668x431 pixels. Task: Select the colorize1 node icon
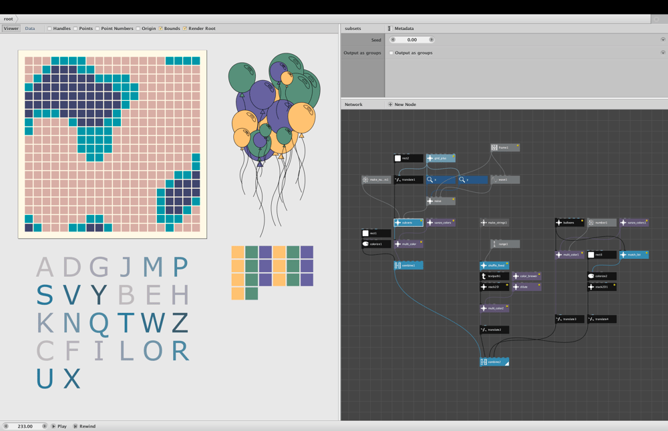[365, 244]
